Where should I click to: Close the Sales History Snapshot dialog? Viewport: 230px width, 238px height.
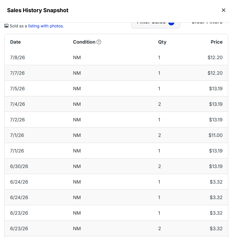coord(224,10)
